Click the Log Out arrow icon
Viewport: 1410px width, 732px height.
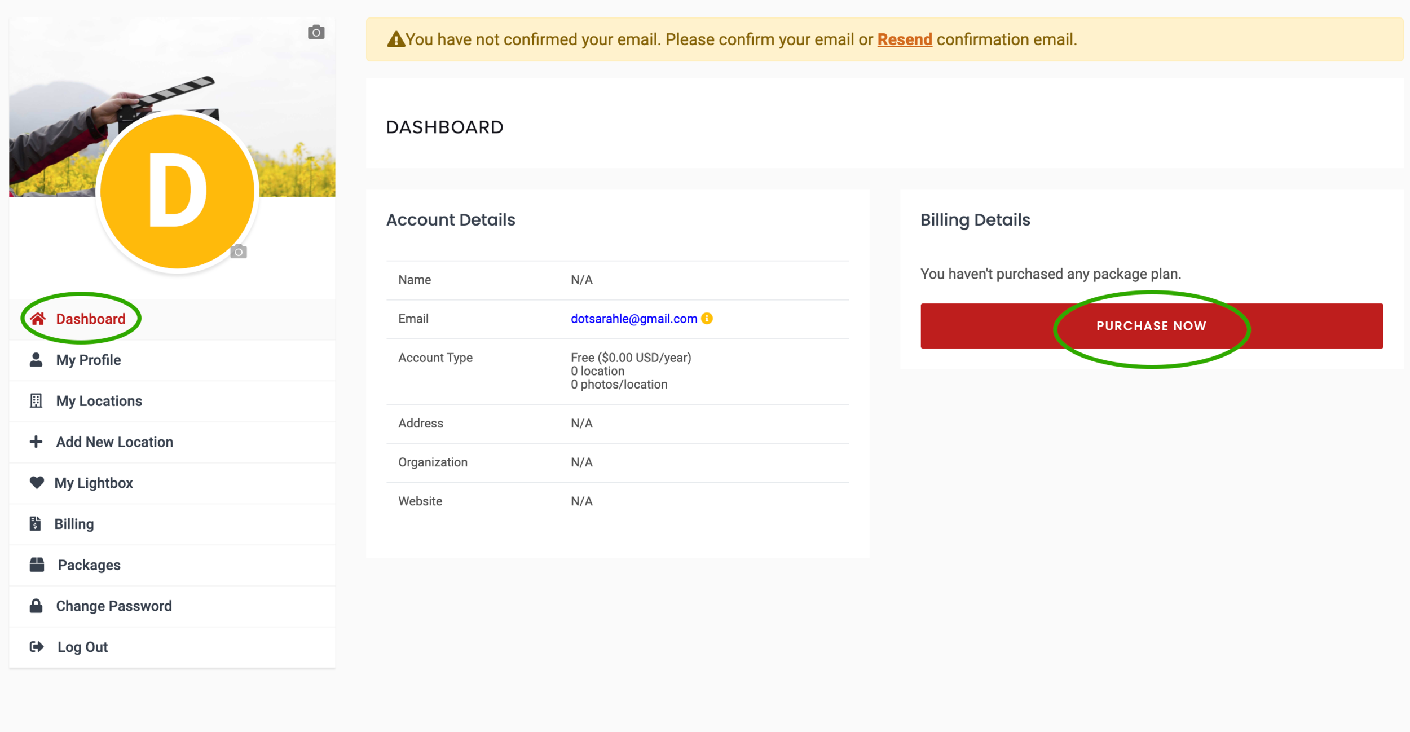point(37,647)
